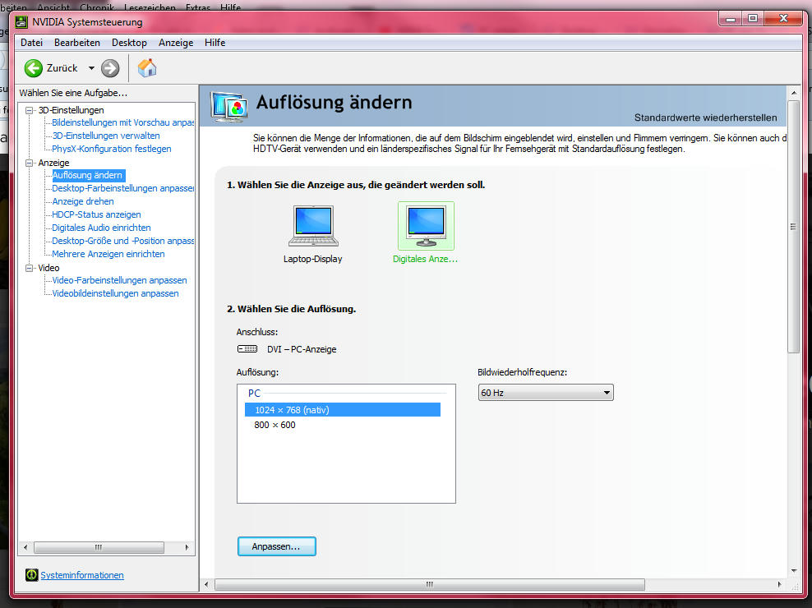This screenshot has width=812, height=608.
Task: Maximize the NVIDIA Systemsteuerung window
Action: (753, 19)
